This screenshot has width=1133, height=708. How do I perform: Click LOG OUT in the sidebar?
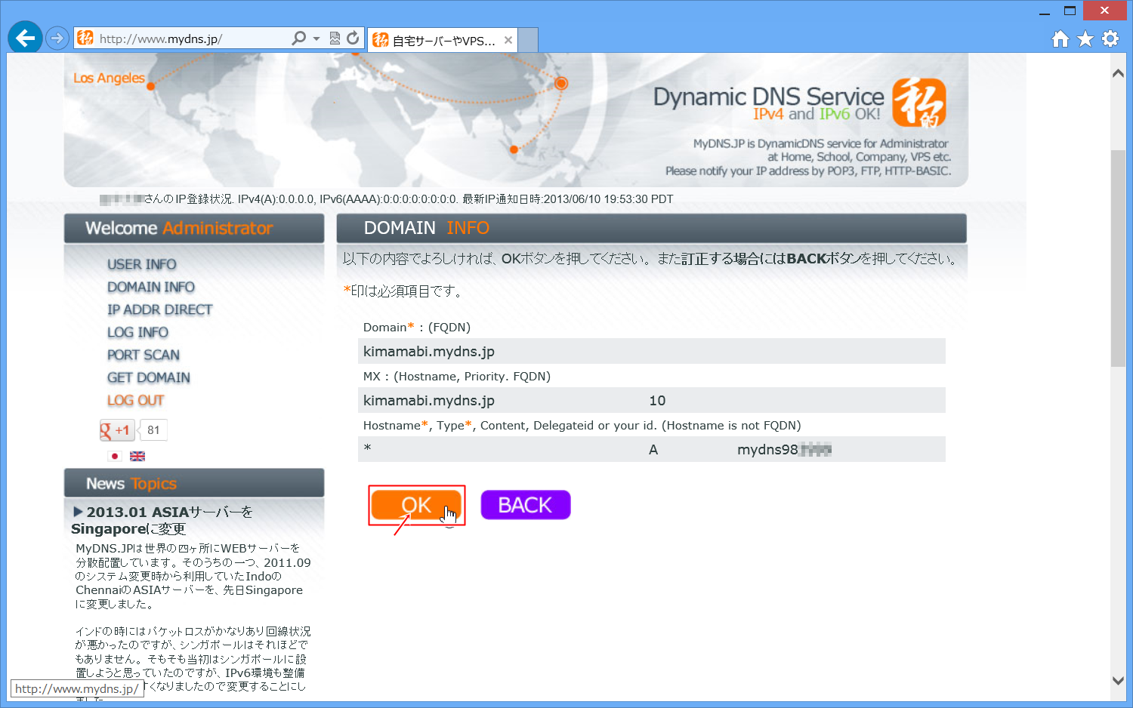click(136, 400)
